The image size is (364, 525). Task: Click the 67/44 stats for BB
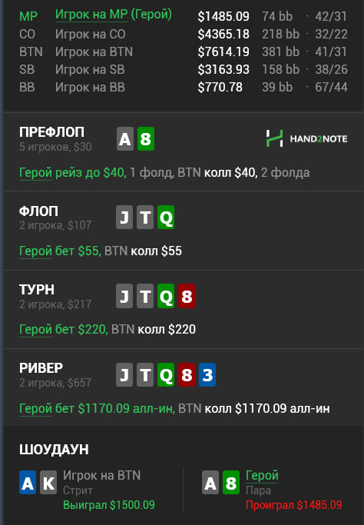pos(331,88)
